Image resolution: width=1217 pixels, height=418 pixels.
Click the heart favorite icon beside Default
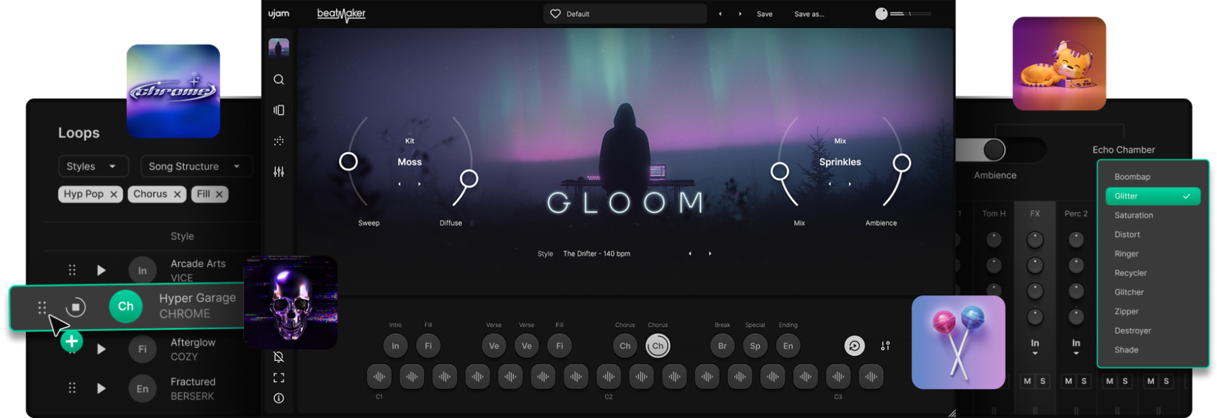click(555, 14)
